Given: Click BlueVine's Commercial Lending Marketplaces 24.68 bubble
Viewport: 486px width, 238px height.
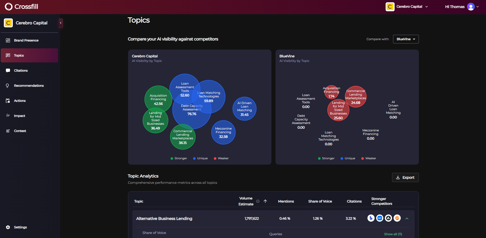Looking at the screenshot, I should click(x=356, y=97).
